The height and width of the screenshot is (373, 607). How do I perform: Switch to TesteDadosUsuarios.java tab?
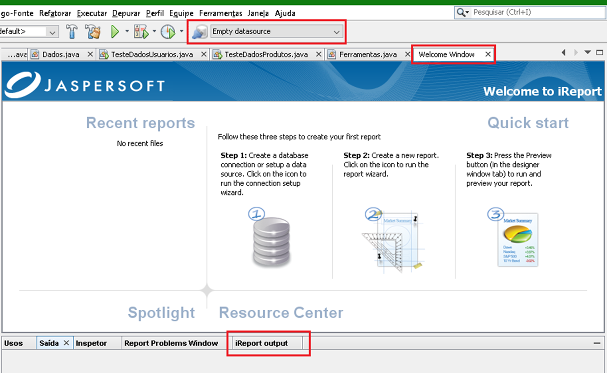pos(152,54)
